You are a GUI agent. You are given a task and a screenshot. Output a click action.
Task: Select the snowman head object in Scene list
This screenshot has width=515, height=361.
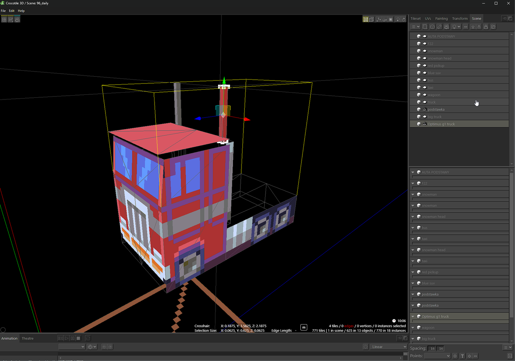pos(459,58)
